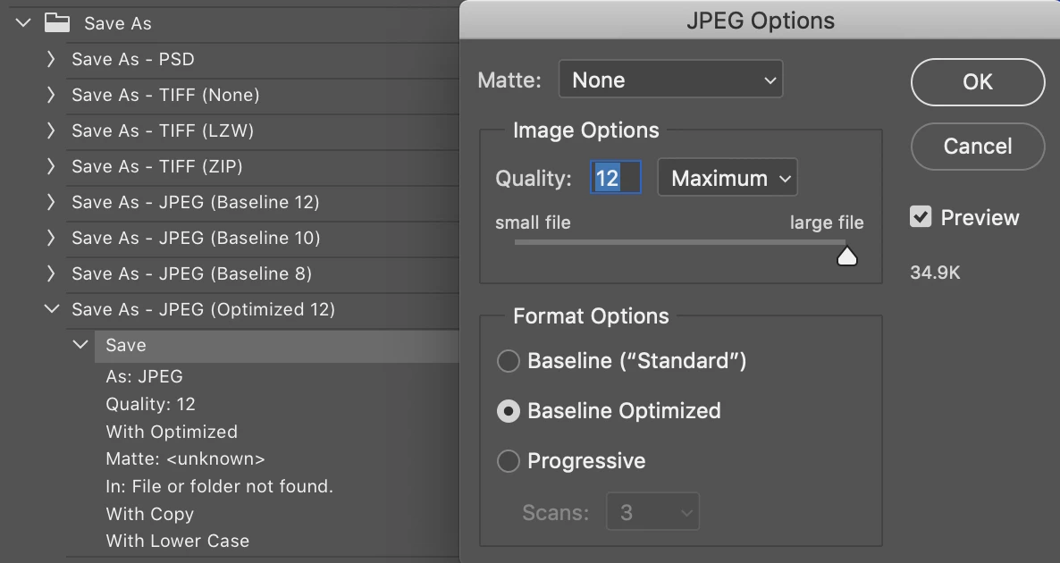This screenshot has width=1060, height=563.
Task: Click OK in JPEG Options
Action: pos(977,82)
